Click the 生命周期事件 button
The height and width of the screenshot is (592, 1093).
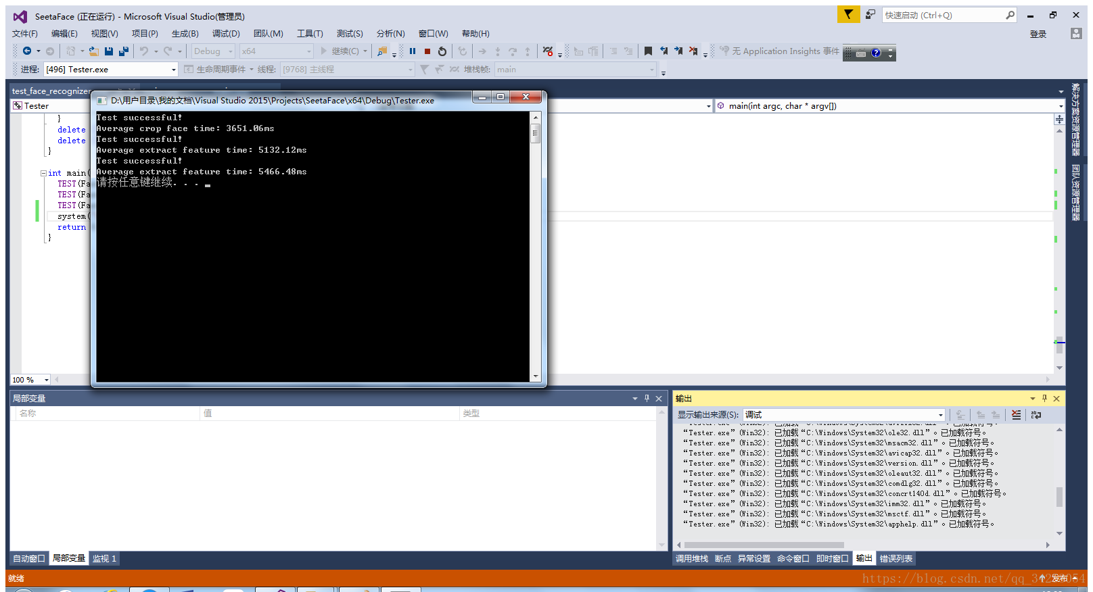[220, 70]
